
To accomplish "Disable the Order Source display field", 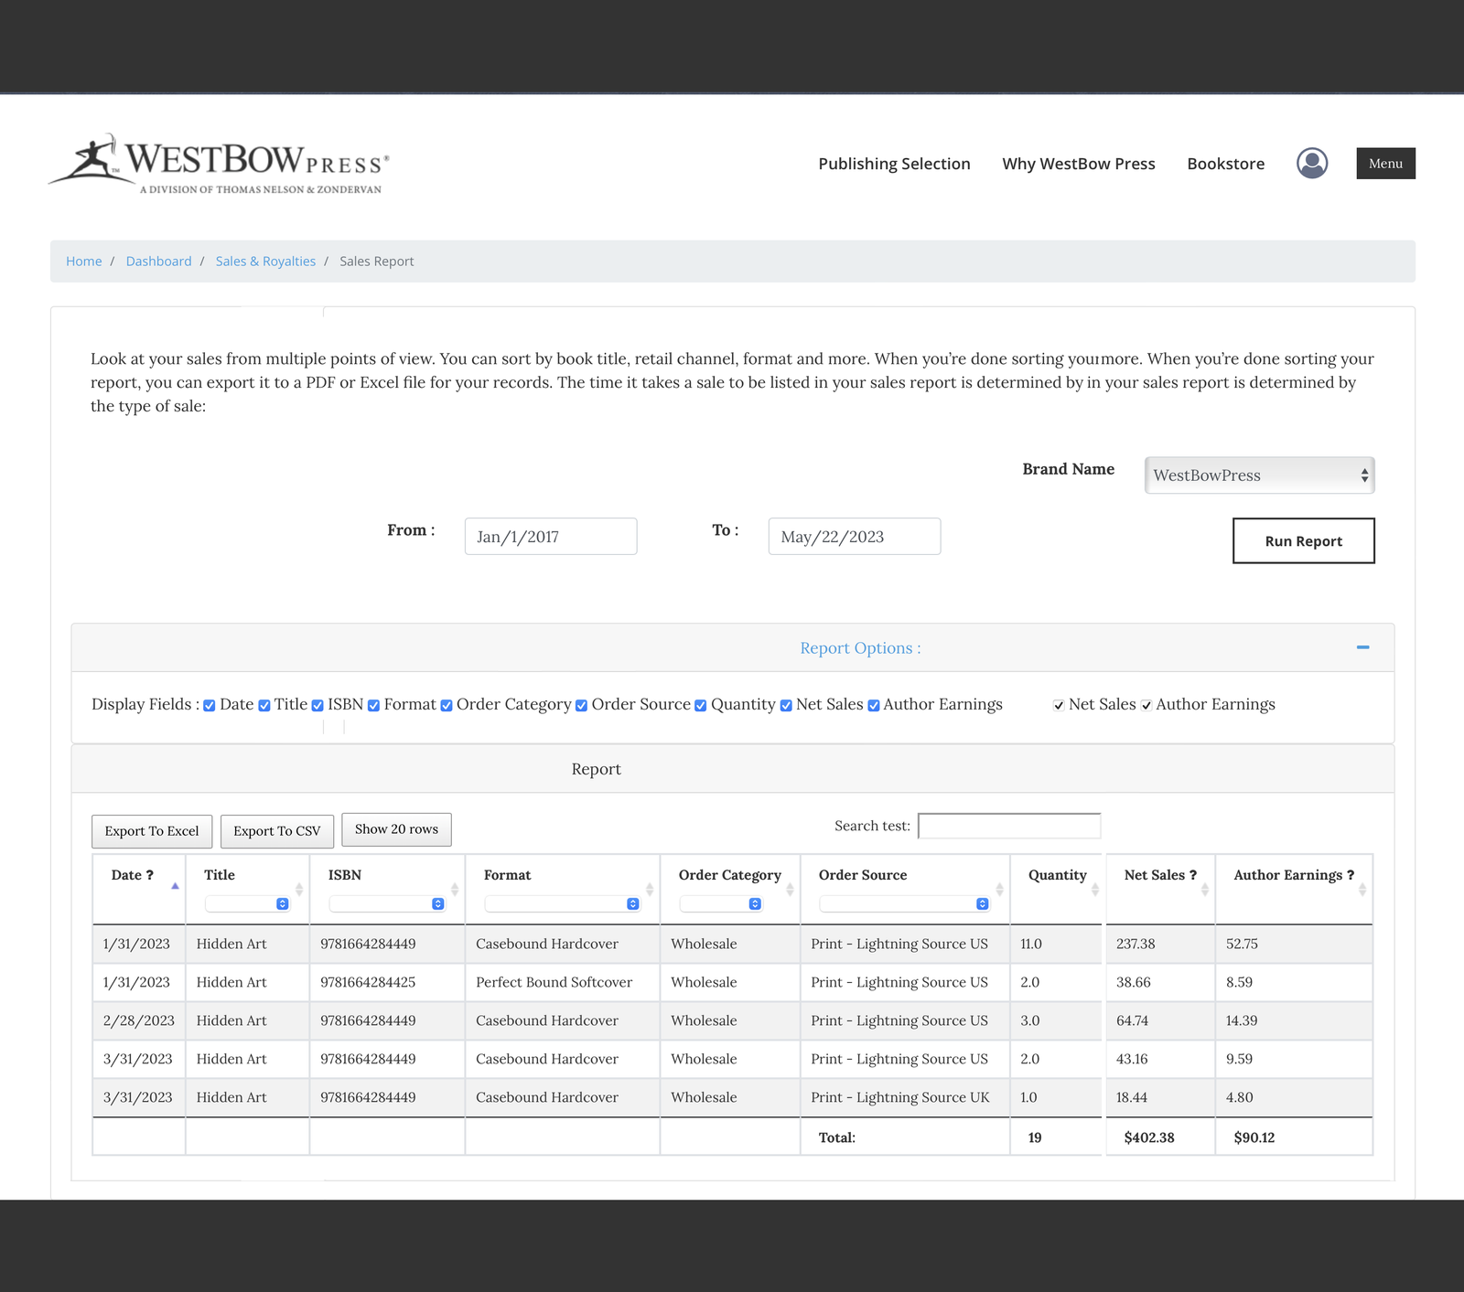I will pyautogui.click(x=581, y=705).
